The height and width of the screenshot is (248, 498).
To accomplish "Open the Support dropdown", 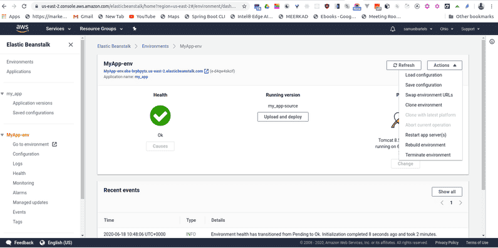I will point(470,29).
